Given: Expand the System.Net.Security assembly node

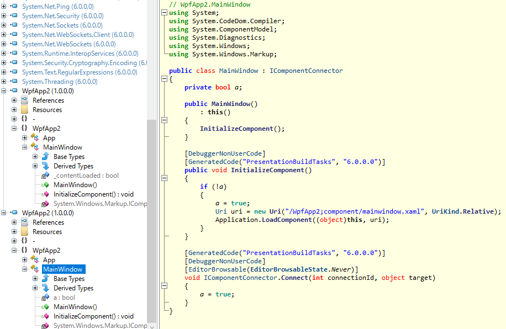Looking at the screenshot, I should (3, 16).
